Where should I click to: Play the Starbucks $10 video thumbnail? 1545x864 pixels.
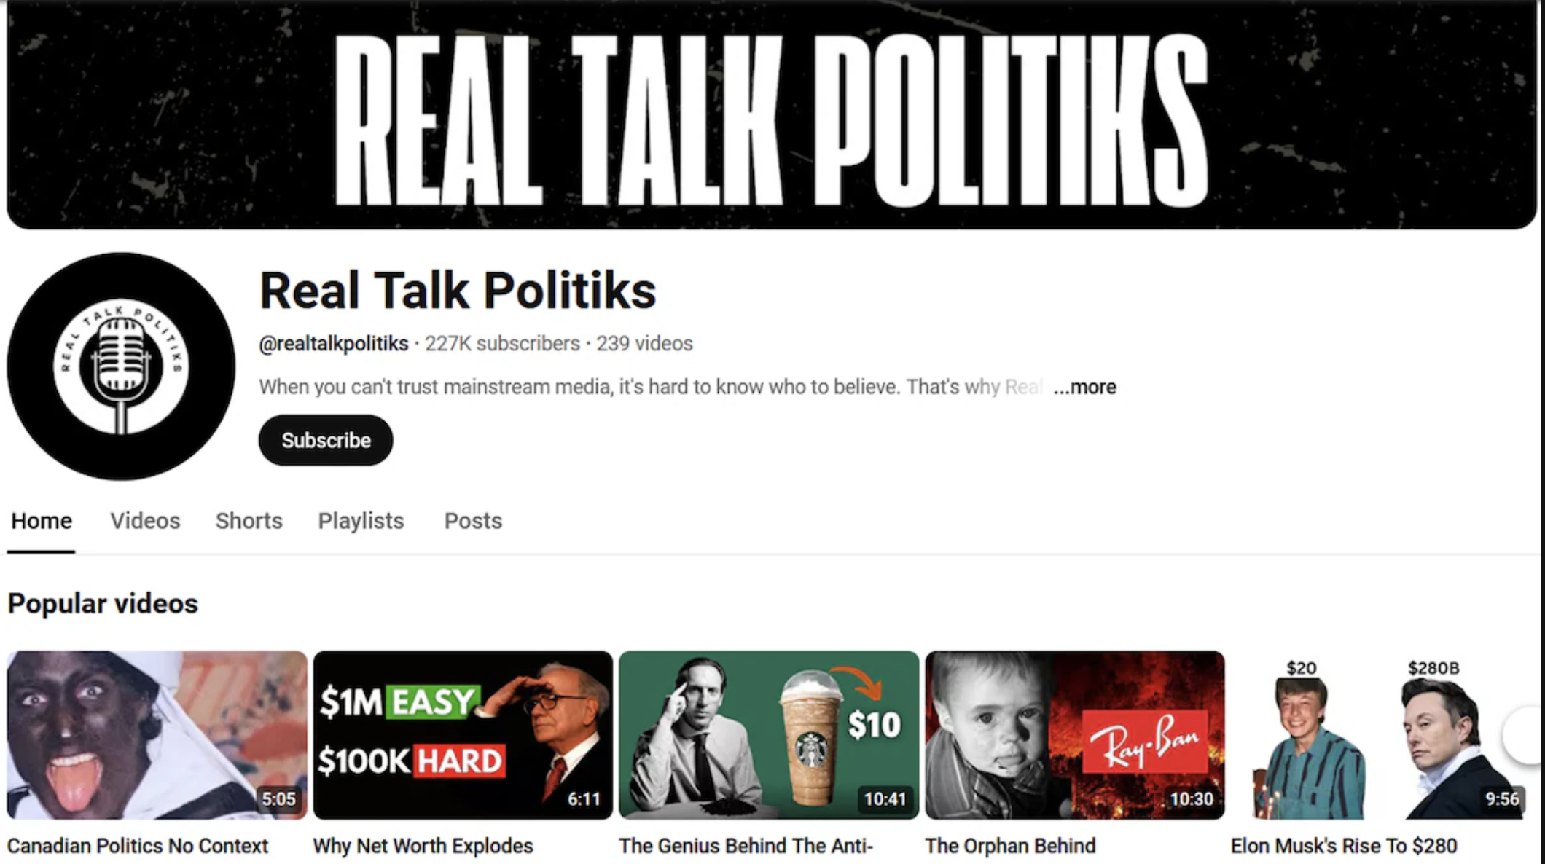(769, 735)
